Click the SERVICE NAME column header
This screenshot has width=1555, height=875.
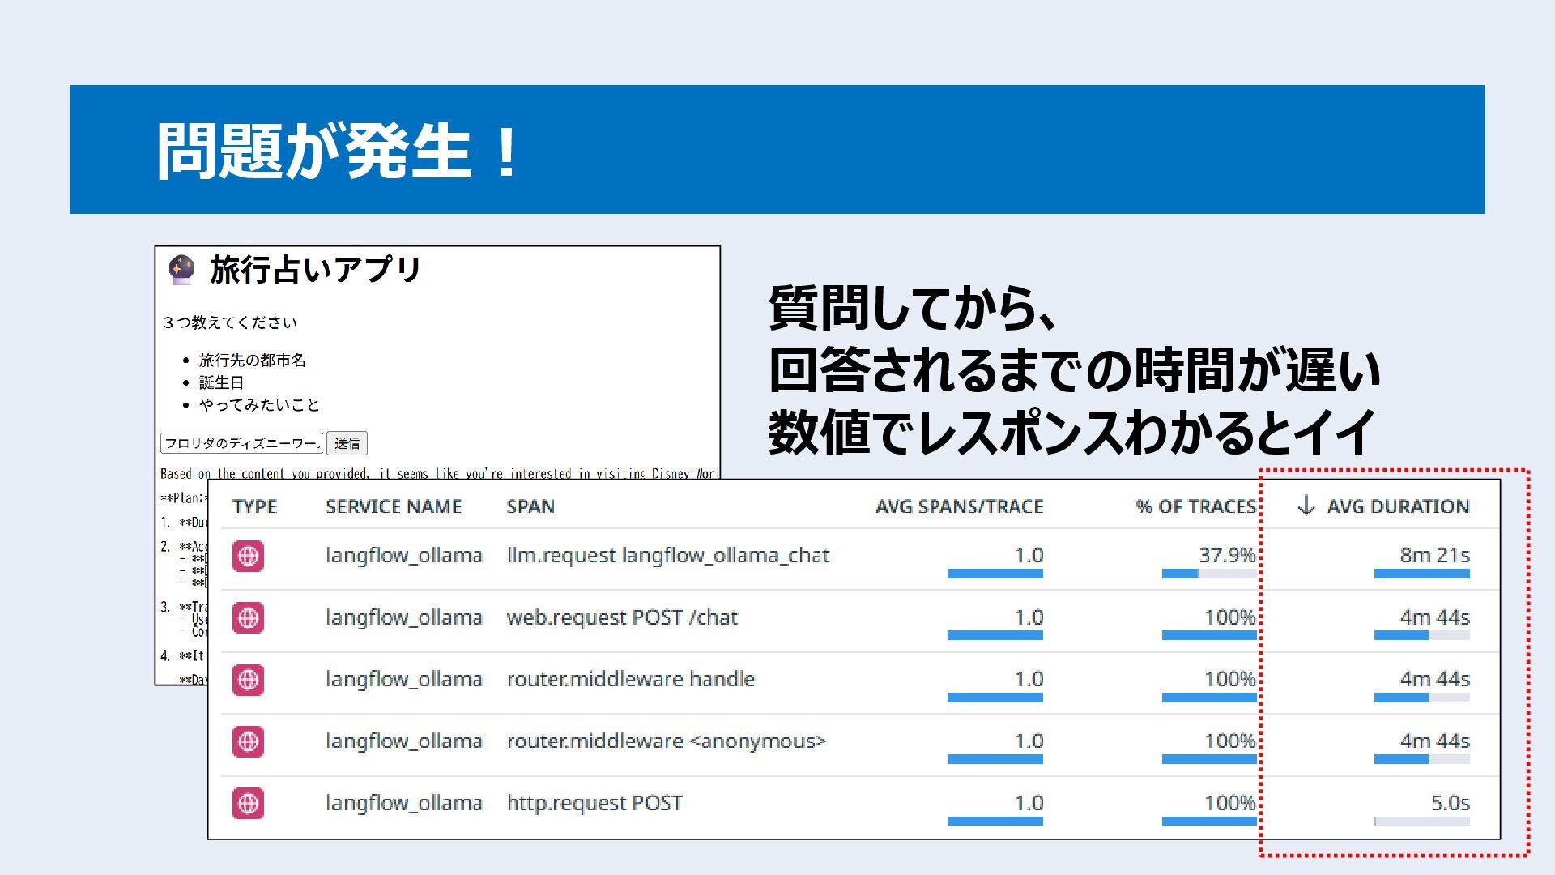(394, 506)
